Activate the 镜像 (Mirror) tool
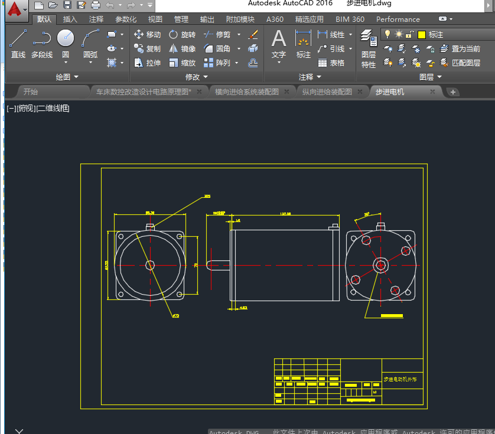495x434 pixels. coord(182,49)
